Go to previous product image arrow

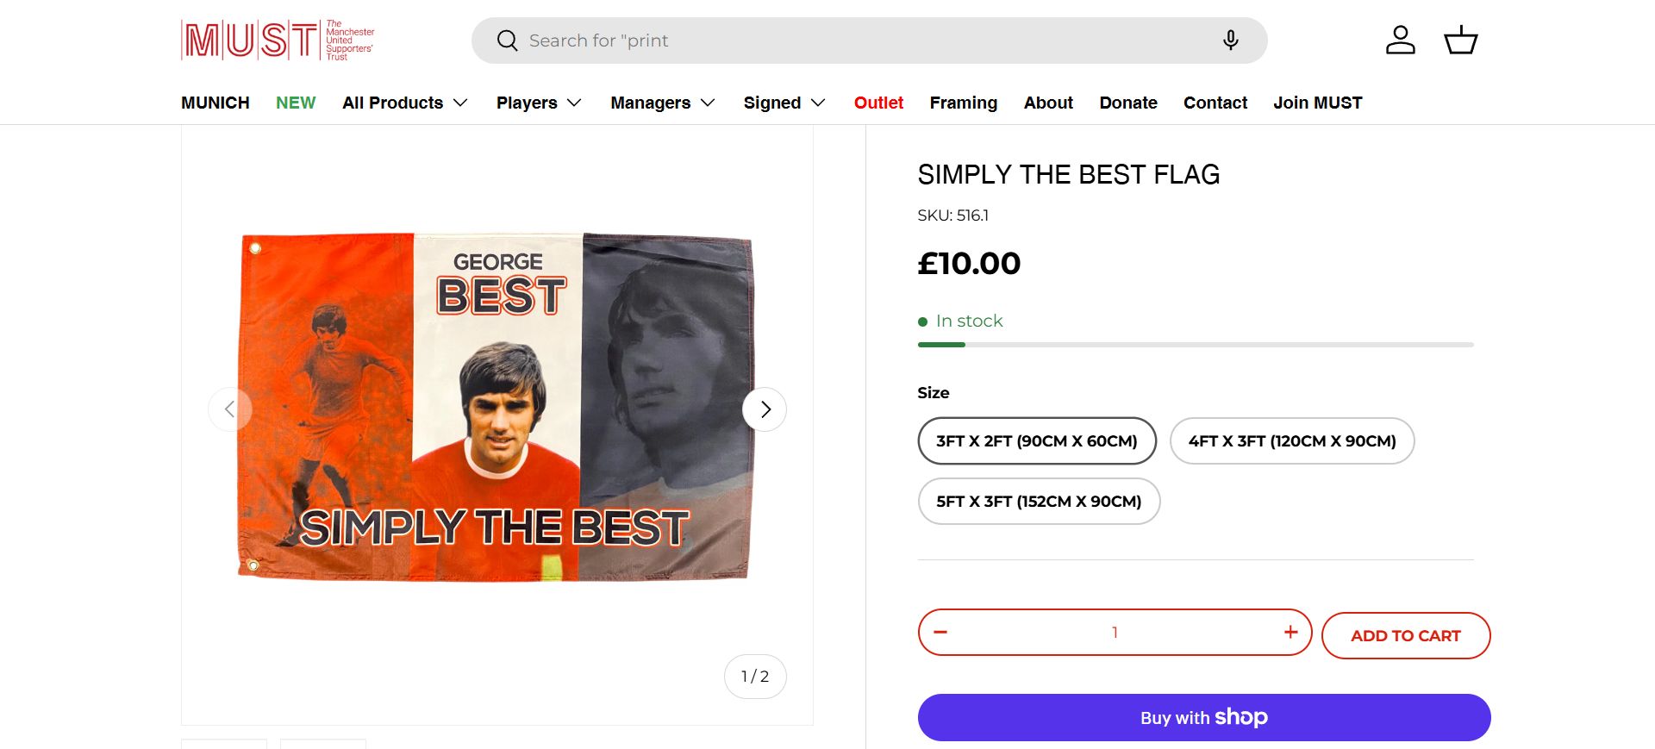point(230,409)
